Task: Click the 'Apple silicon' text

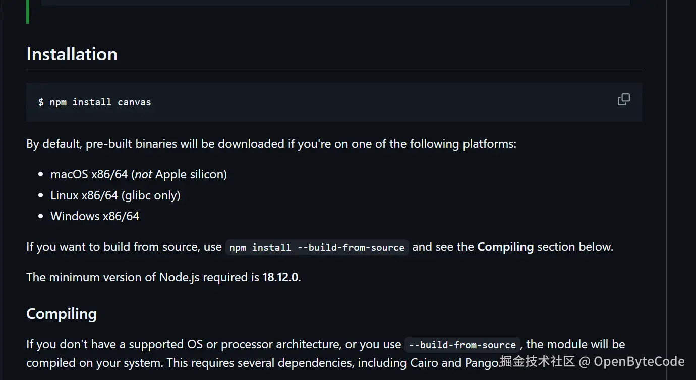Action: [x=191, y=174]
